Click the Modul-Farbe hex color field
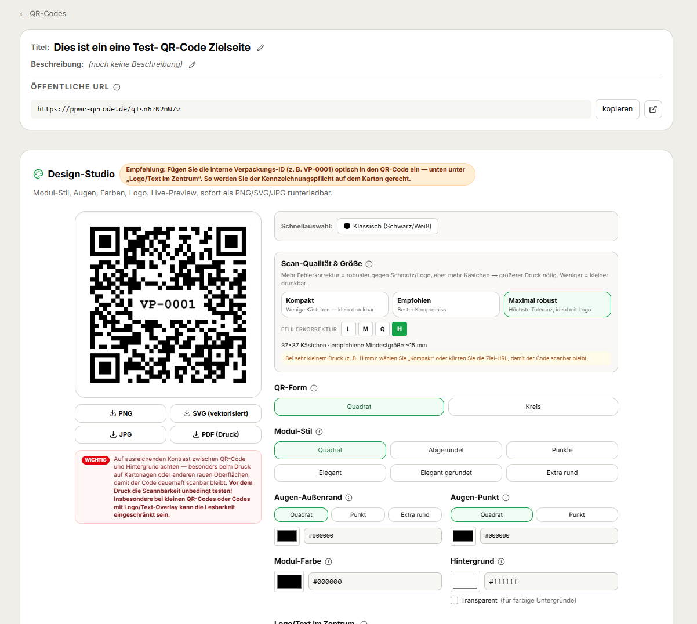The height and width of the screenshot is (624, 697). 375,582
